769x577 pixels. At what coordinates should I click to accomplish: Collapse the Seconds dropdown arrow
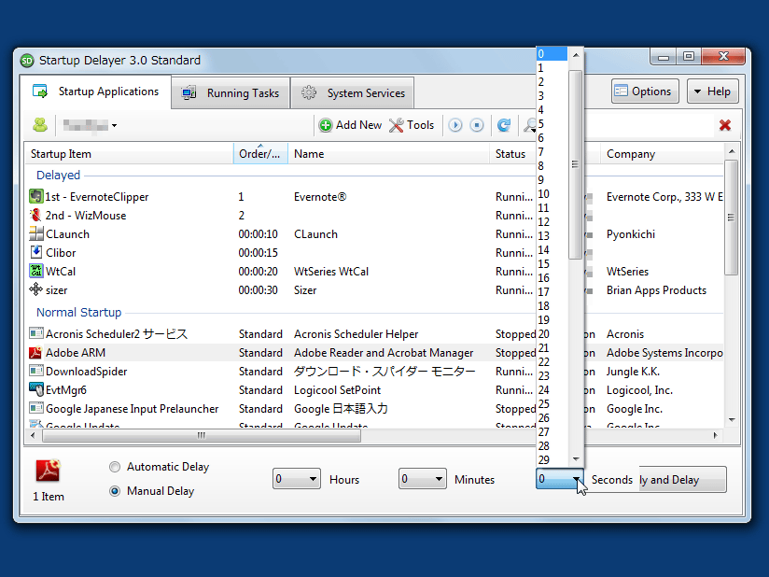pyautogui.click(x=576, y=479)
